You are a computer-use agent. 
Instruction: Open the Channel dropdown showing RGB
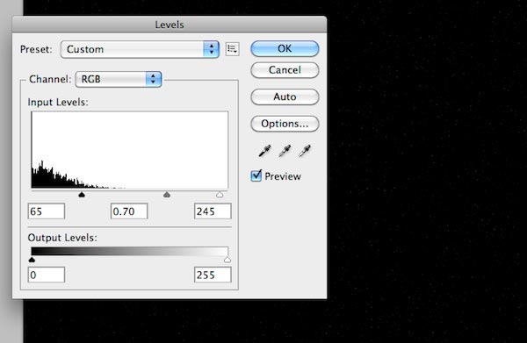[x=119, y=79]
